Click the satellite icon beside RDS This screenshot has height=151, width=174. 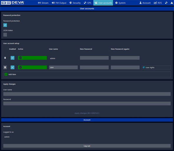[166, 3]
